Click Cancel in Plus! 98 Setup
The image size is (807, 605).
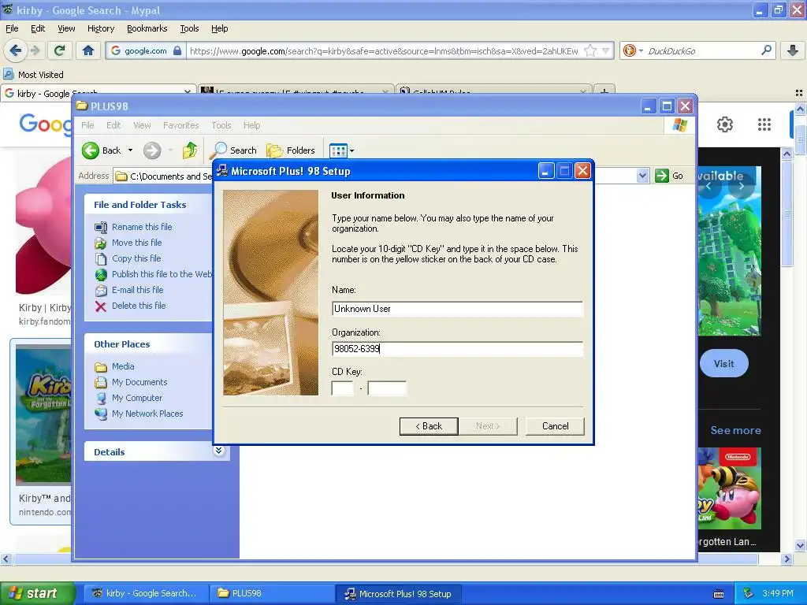pyautogui.click(x=555, y=426)
